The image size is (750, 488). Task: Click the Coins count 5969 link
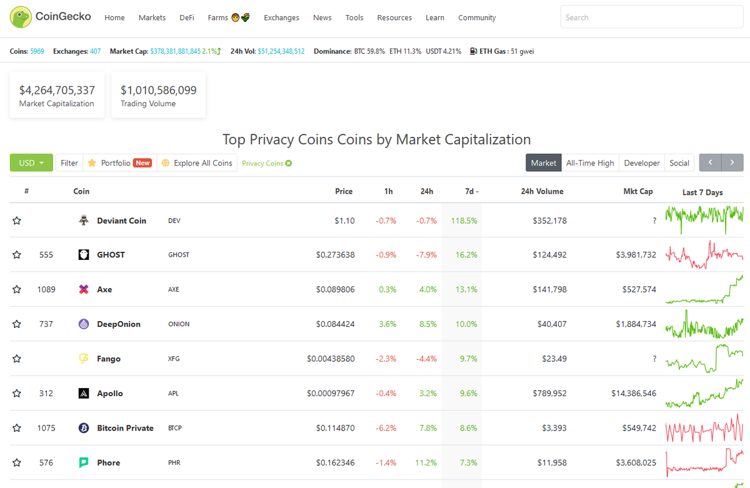coord(37,51)
